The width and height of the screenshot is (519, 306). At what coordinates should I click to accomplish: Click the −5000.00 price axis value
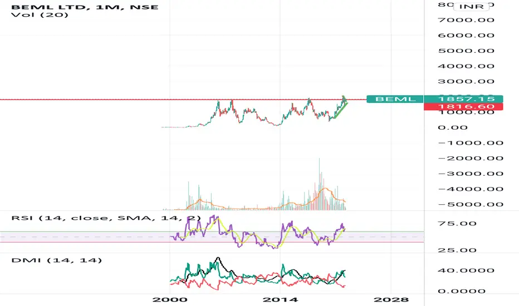[471, 204]
